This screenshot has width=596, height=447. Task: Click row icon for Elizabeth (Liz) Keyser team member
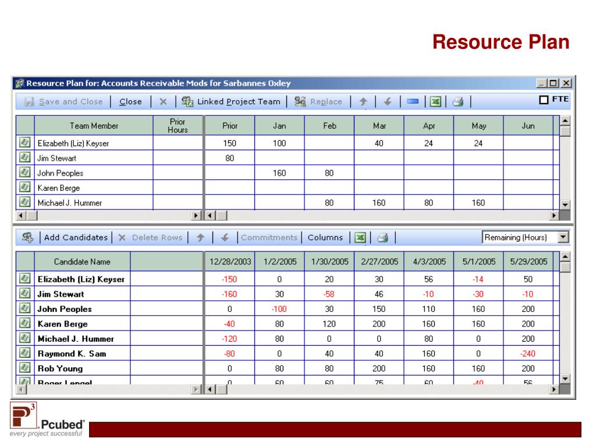click(x=24, y=143)
